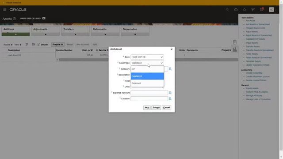Expand the Adjustments infotile arrow

pyautogui.click(x=46, y=34)
